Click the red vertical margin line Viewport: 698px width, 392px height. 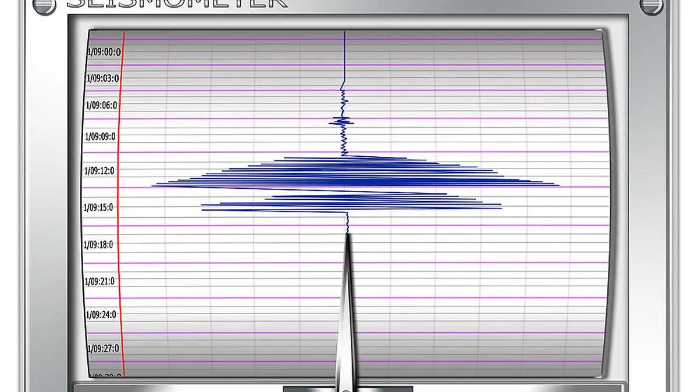(119, 203)
